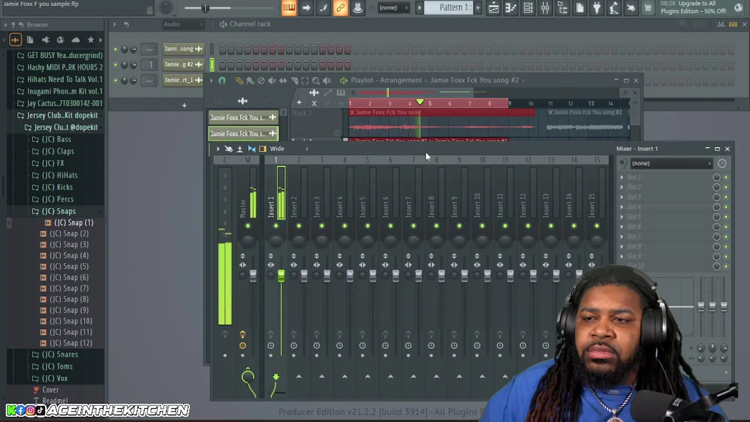Open Jersey Club..Kit dopekit folder

(x=62, y=115)
